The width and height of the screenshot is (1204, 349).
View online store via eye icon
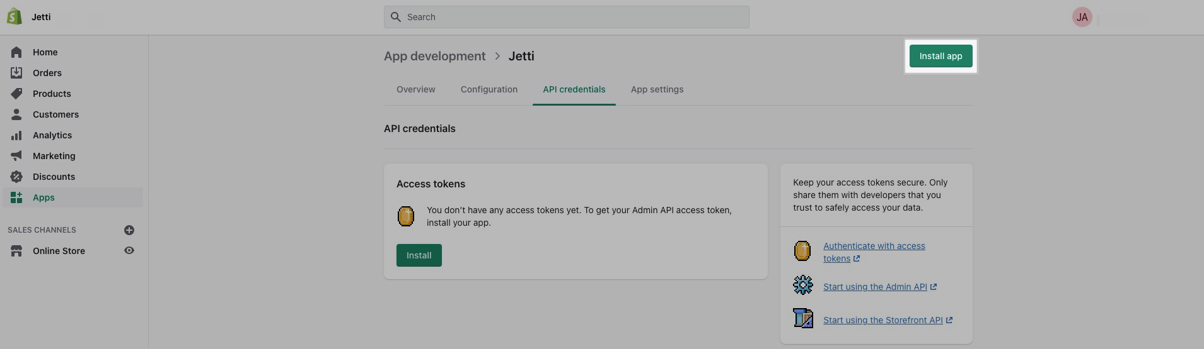tap(129, 250)
